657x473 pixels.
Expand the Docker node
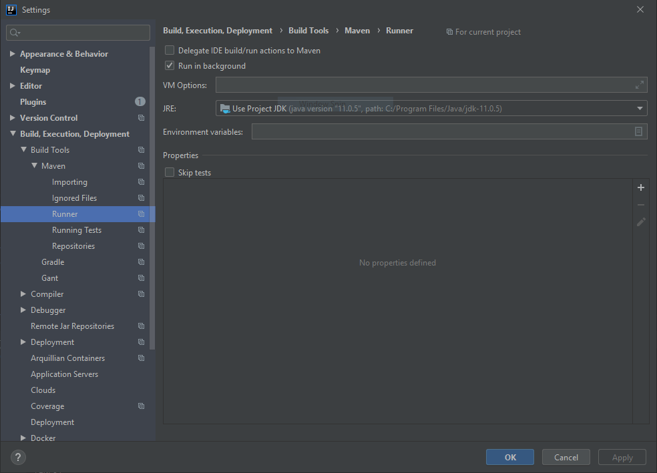(x=23, y=438)
